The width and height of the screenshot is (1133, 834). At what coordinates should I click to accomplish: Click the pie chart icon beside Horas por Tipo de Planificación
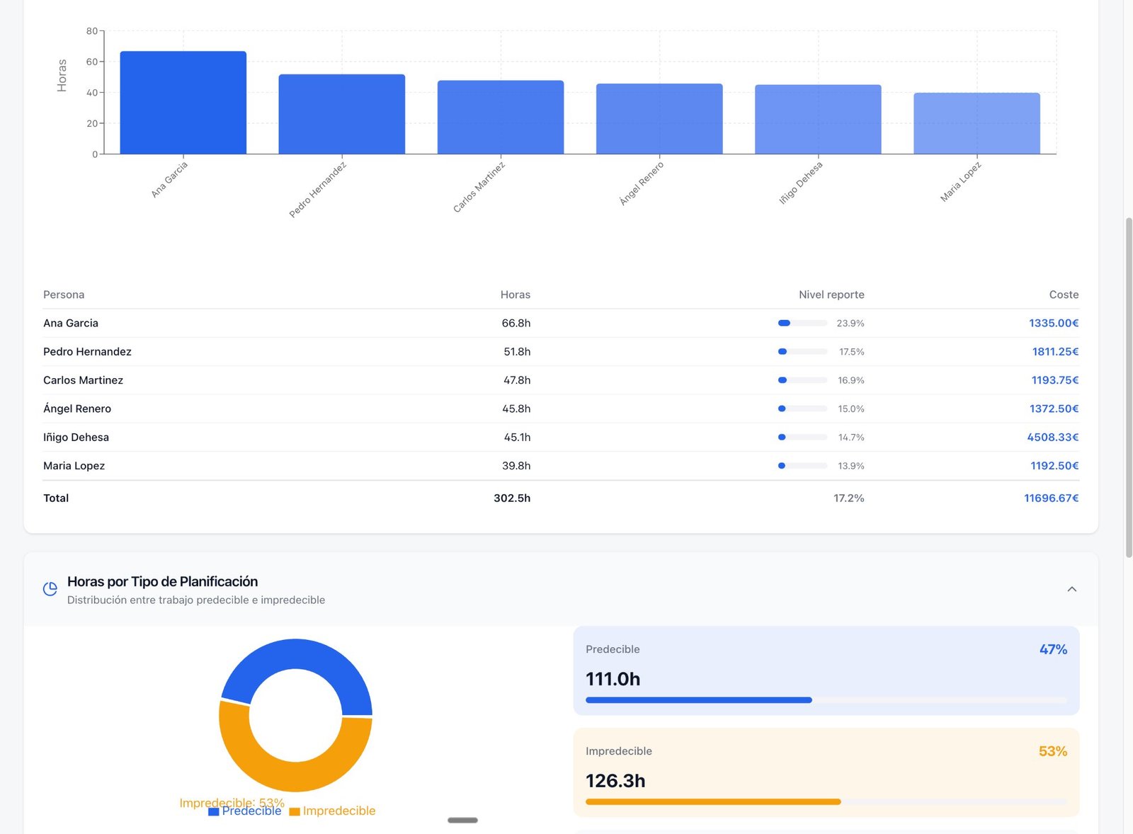[50, 588]
